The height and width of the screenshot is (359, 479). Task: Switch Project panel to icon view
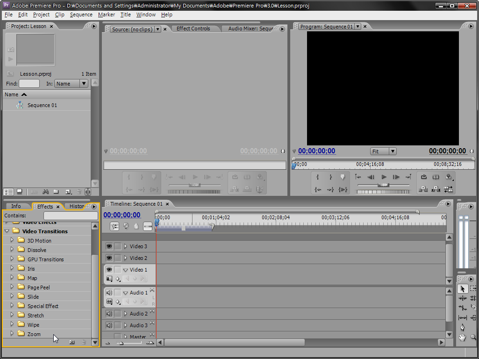click(20, 192)
